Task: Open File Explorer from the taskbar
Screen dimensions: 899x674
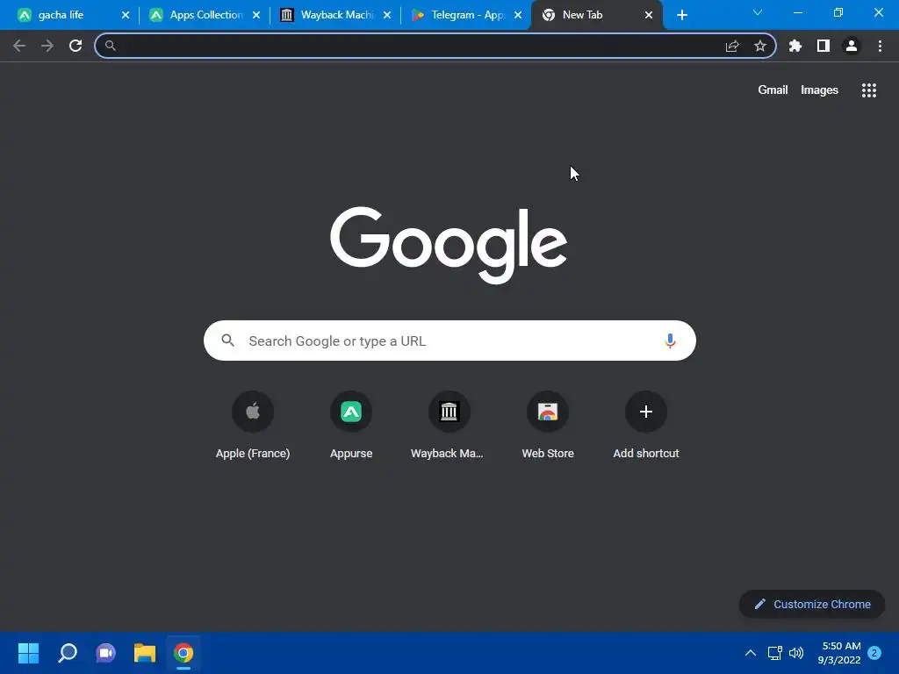Action: tap(145, 653)
